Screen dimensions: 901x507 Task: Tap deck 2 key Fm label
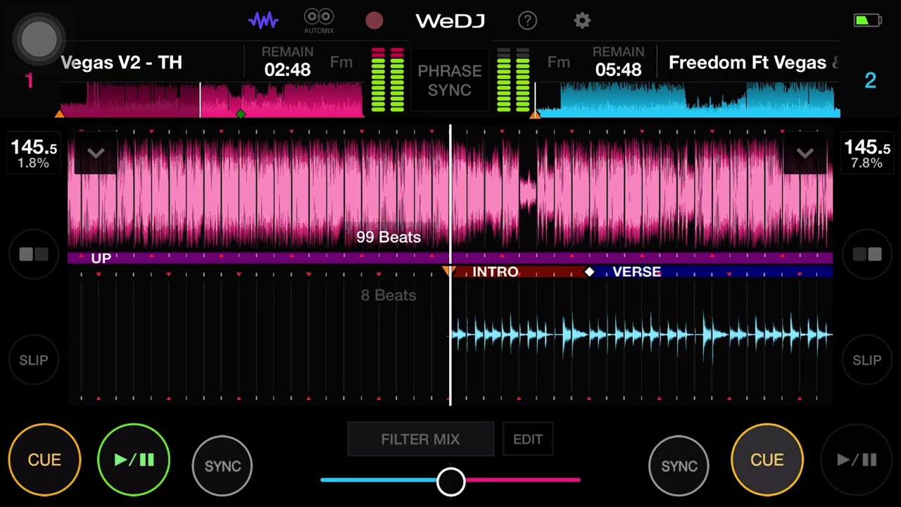point(559,63)
